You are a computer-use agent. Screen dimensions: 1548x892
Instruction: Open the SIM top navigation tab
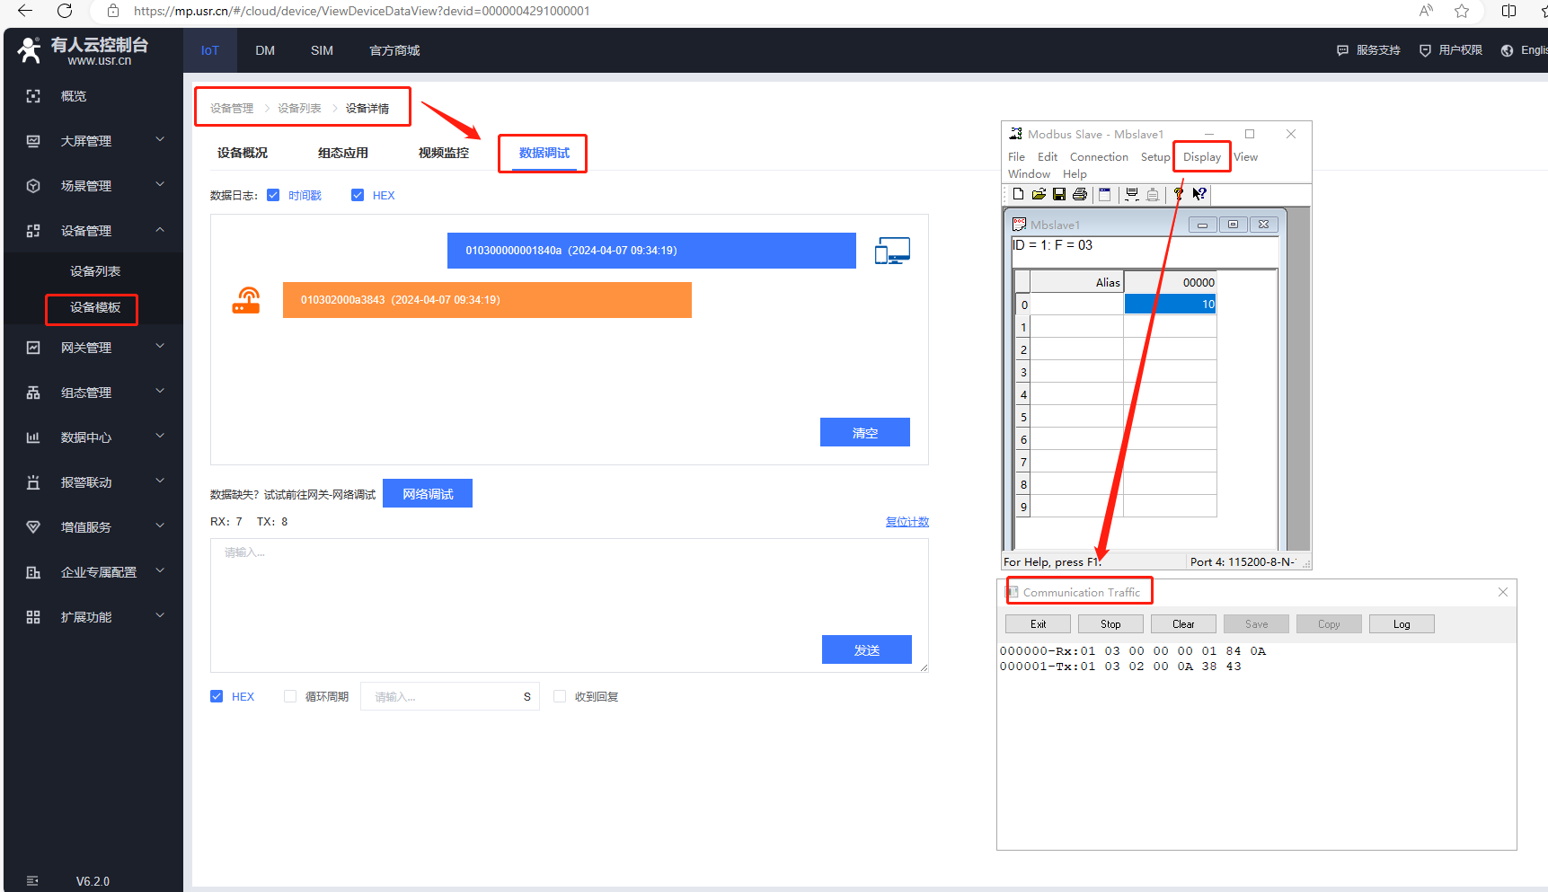click(x=322, y=50)
